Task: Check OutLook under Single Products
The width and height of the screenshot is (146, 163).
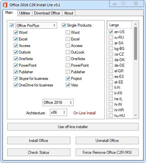Action: [68, 52]
